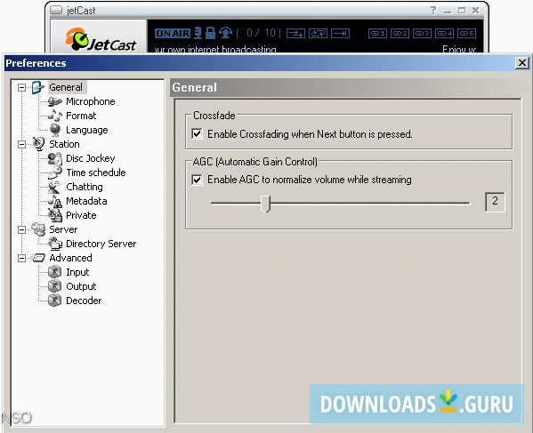
Task: Open Directory Server settings
Action: (101, 244)
